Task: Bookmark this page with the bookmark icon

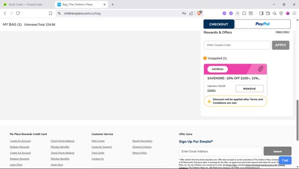Action: (51, 13)
